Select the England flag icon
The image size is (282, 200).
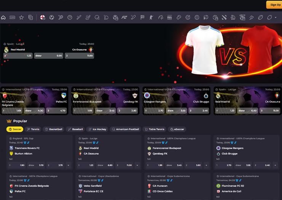pos(42,17)
